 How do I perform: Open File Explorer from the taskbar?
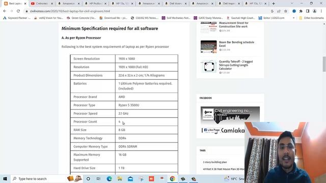point(120,178)
